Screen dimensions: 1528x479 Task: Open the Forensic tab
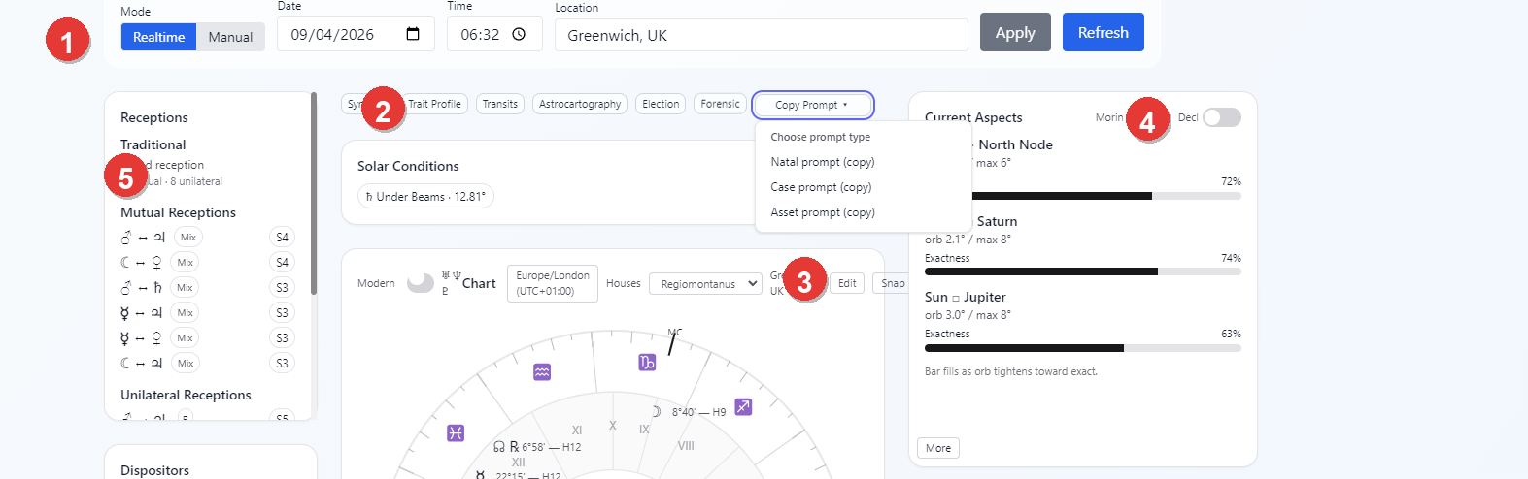tap(720, 104)
